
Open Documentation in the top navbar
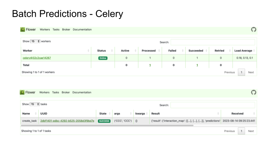82,30
